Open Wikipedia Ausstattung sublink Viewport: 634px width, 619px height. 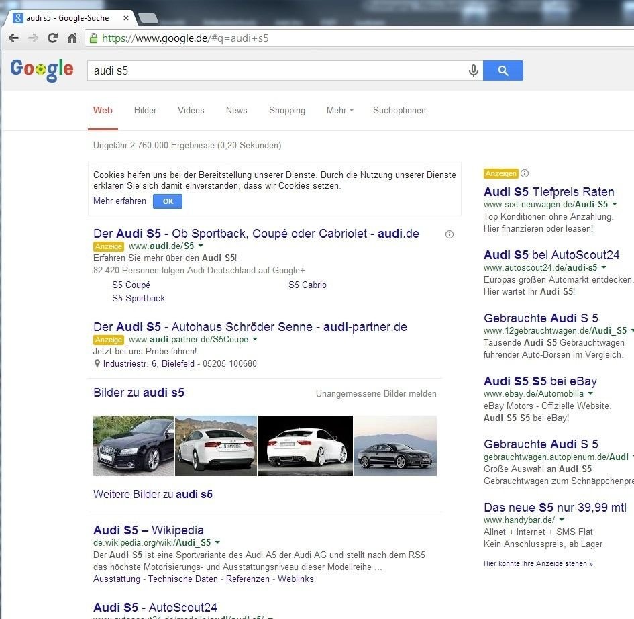click(x=117, y=579)
